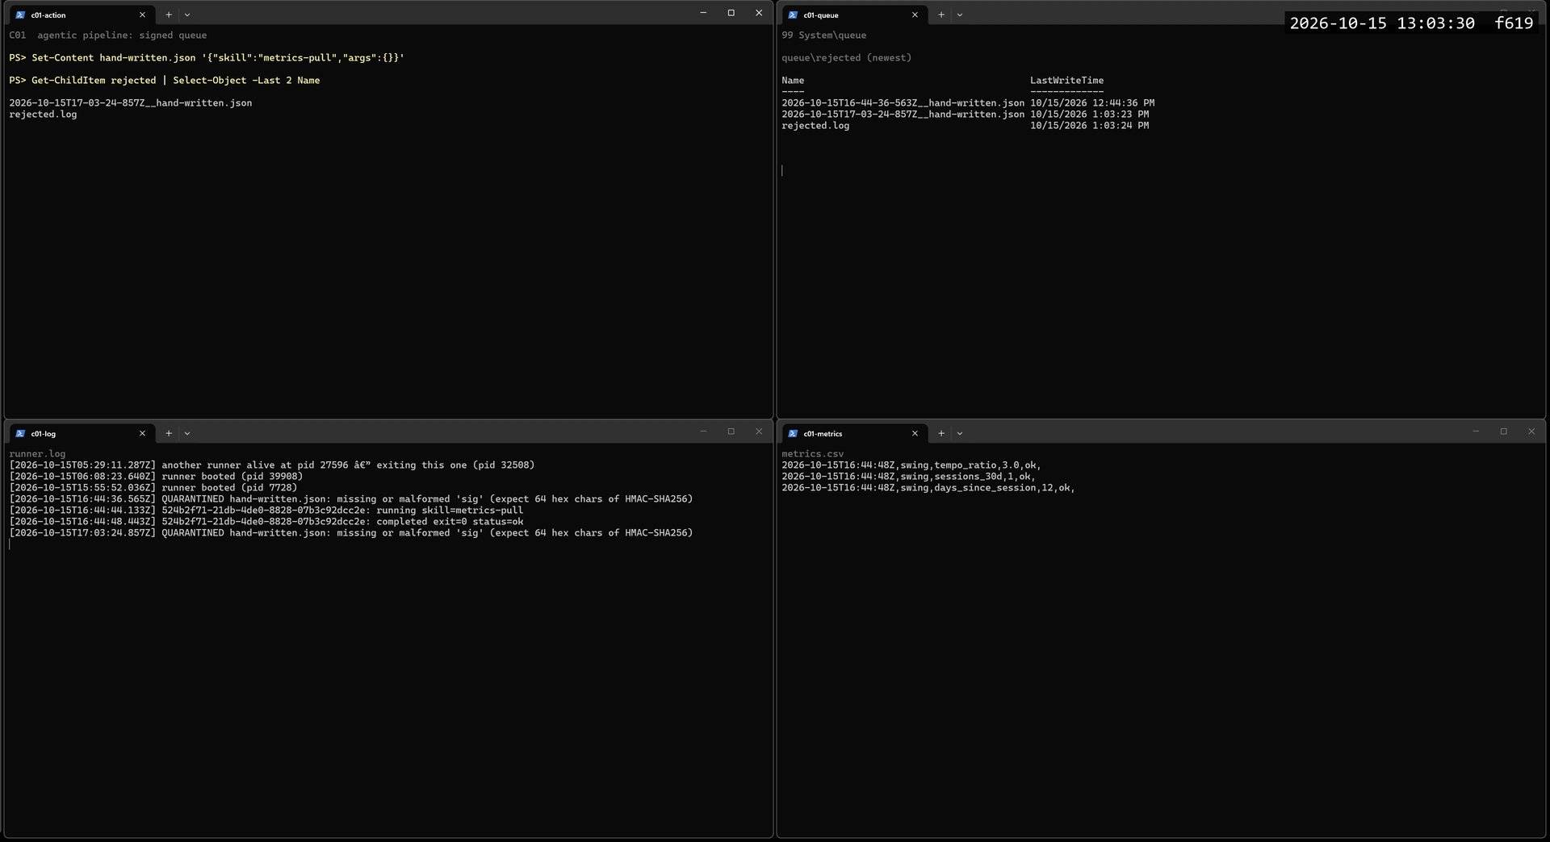This screenshot has height=842, width=1550.
Task: Open a new tab in c01-queue window
Action: tap(941, 15)
